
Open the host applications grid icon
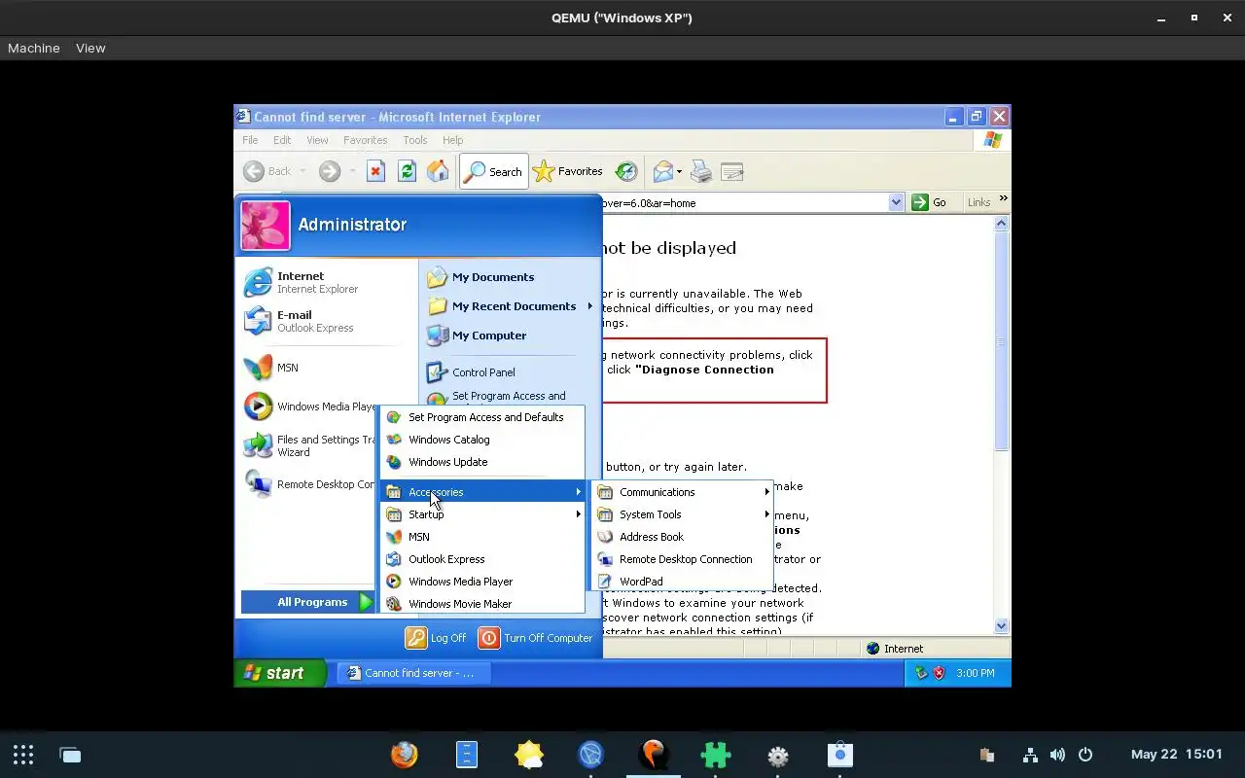23,755
